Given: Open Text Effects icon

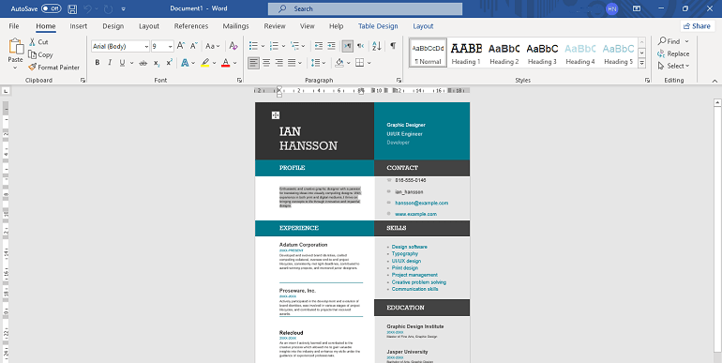Looking at the screenshot, I should click(x=185, y=63).
